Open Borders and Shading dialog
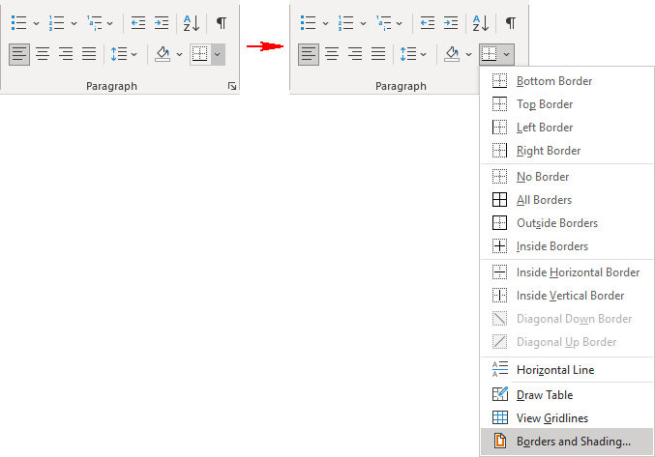Viewport: 655px width, 457px height. click(566, 442)
